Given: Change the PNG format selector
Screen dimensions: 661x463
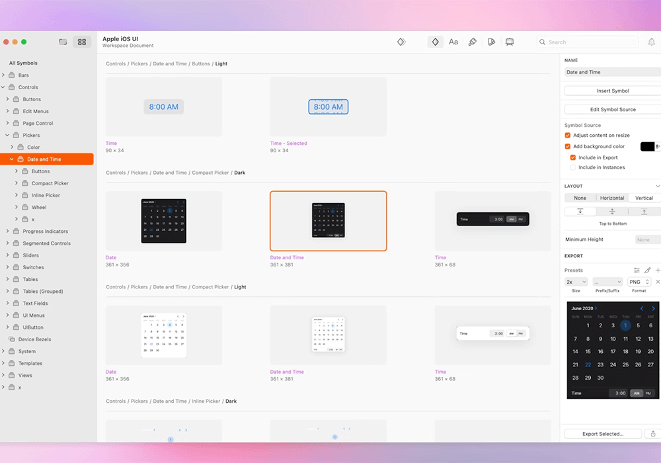Looking at the screenshot, I should (639, 282).
